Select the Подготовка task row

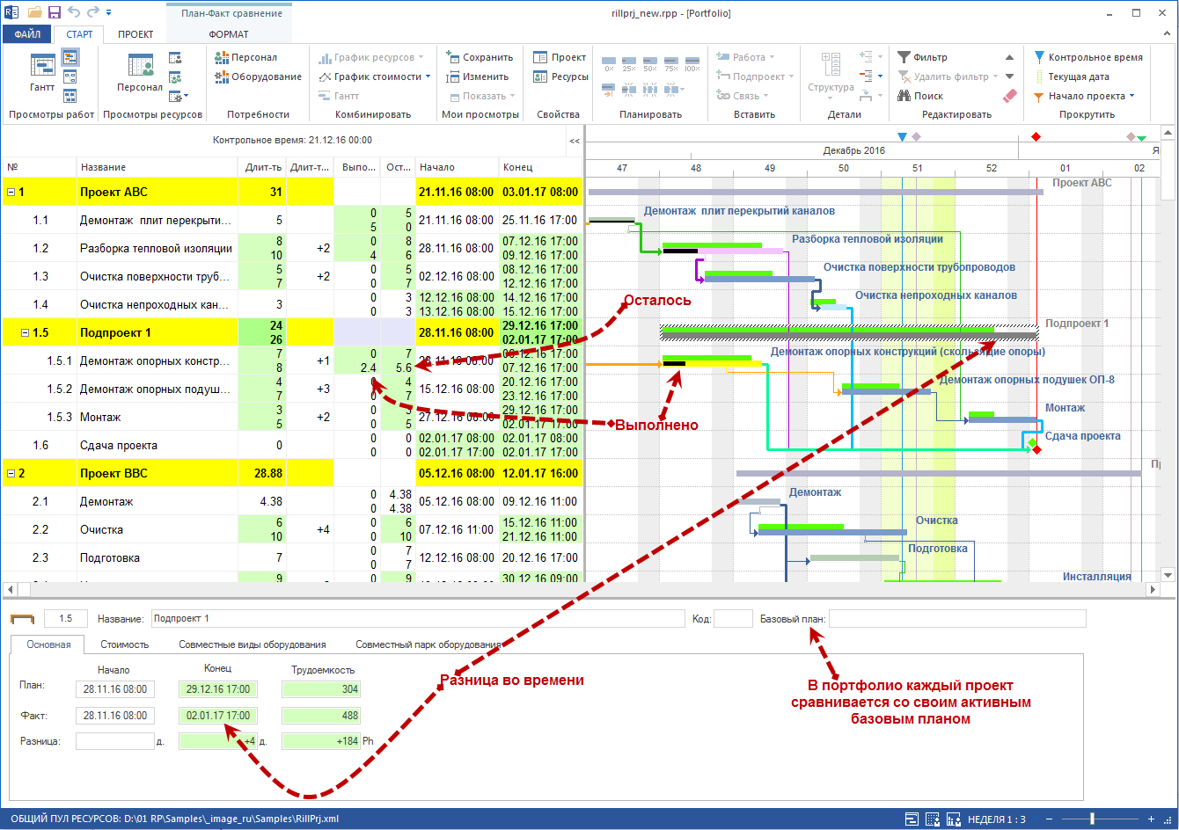pyautogui.click(x=292, y=557)
